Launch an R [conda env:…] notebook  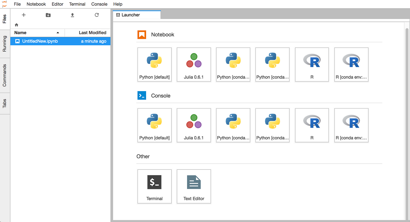(x=351, y=65)
